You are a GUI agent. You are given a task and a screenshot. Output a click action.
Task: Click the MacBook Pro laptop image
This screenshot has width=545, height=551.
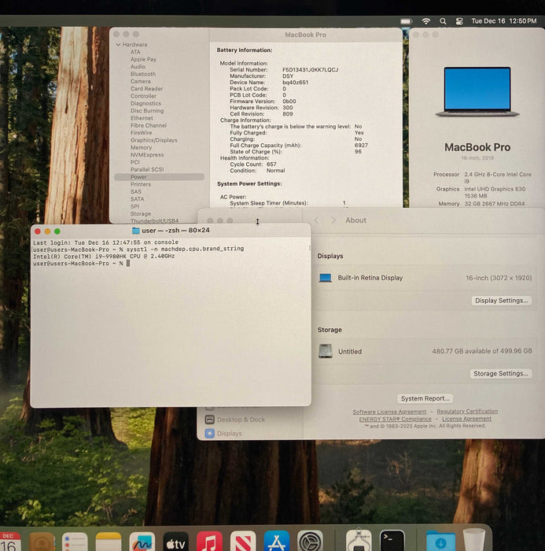477,92
